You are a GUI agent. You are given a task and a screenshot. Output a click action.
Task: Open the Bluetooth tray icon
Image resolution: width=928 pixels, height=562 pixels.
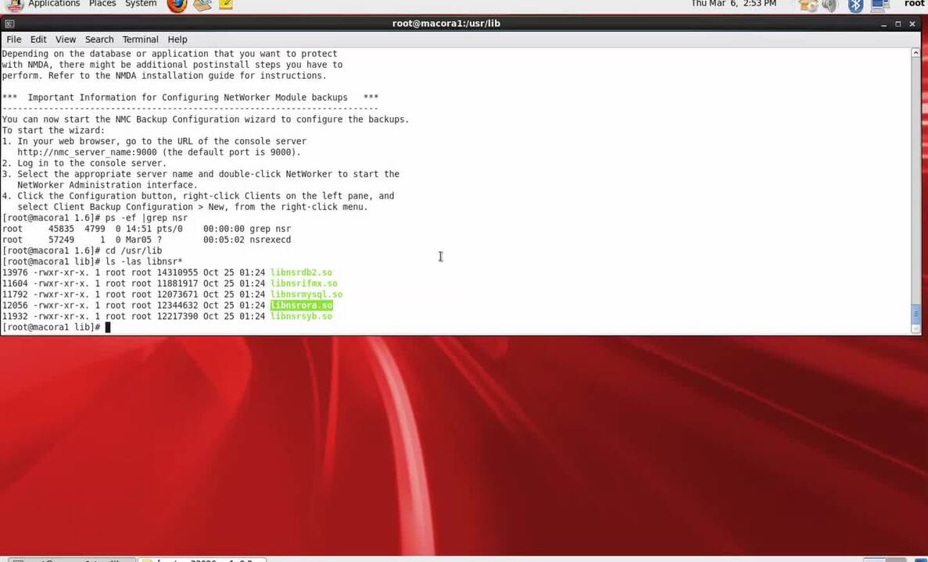coord(855,5)
